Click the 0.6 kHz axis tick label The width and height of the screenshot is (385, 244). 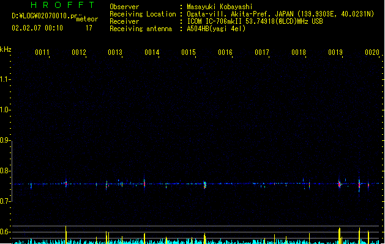point(4,232)
